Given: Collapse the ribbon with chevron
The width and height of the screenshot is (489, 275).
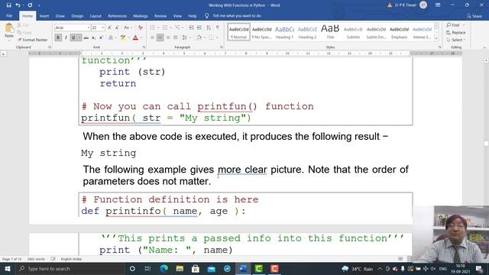Looking at the screenshot, I should click(x=484, y=47).
